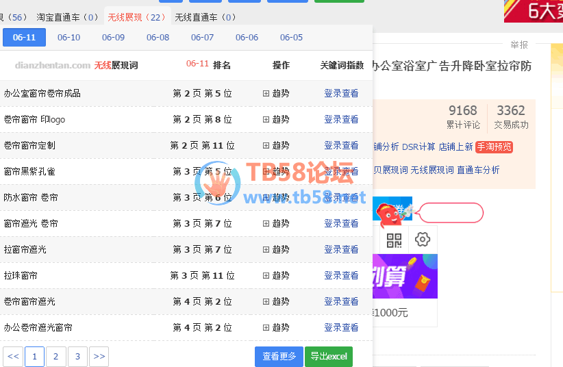Click the red 6大 banner image

pos(534,11)
